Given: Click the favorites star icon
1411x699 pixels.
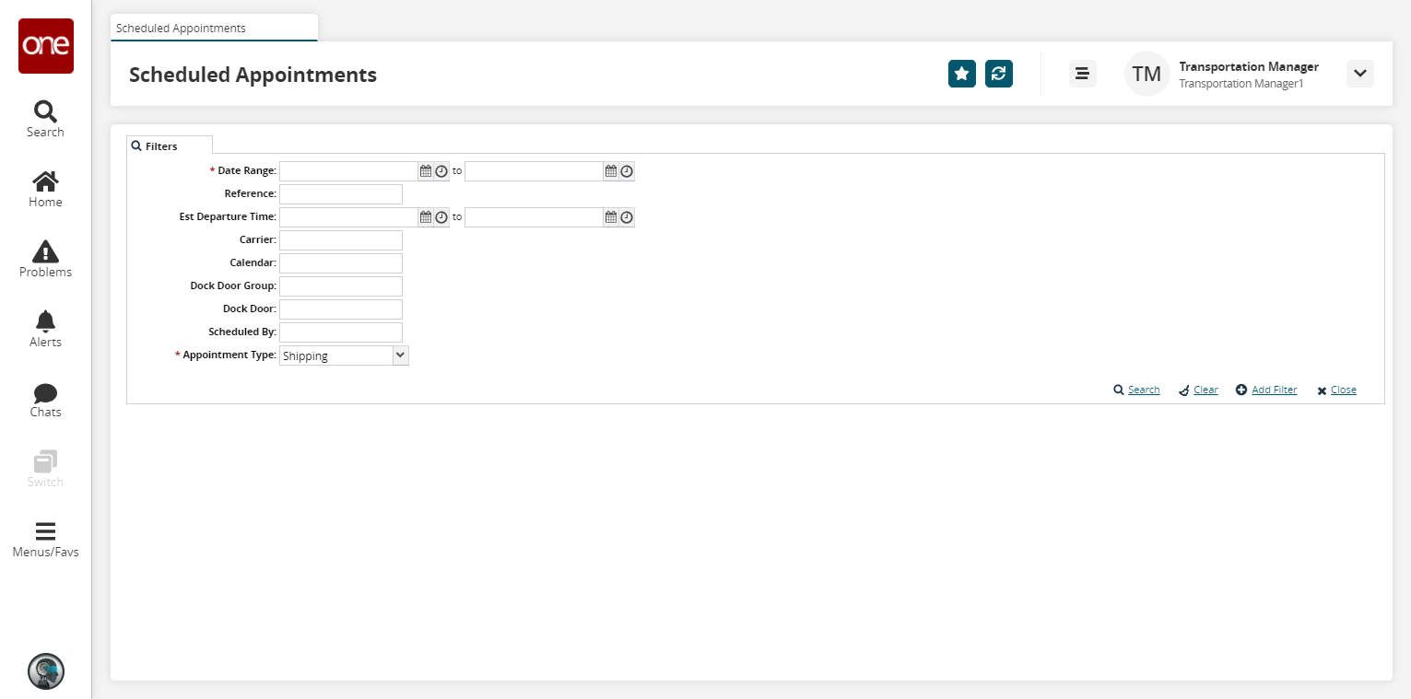Looking at the screenshot, I should point(961,74).
